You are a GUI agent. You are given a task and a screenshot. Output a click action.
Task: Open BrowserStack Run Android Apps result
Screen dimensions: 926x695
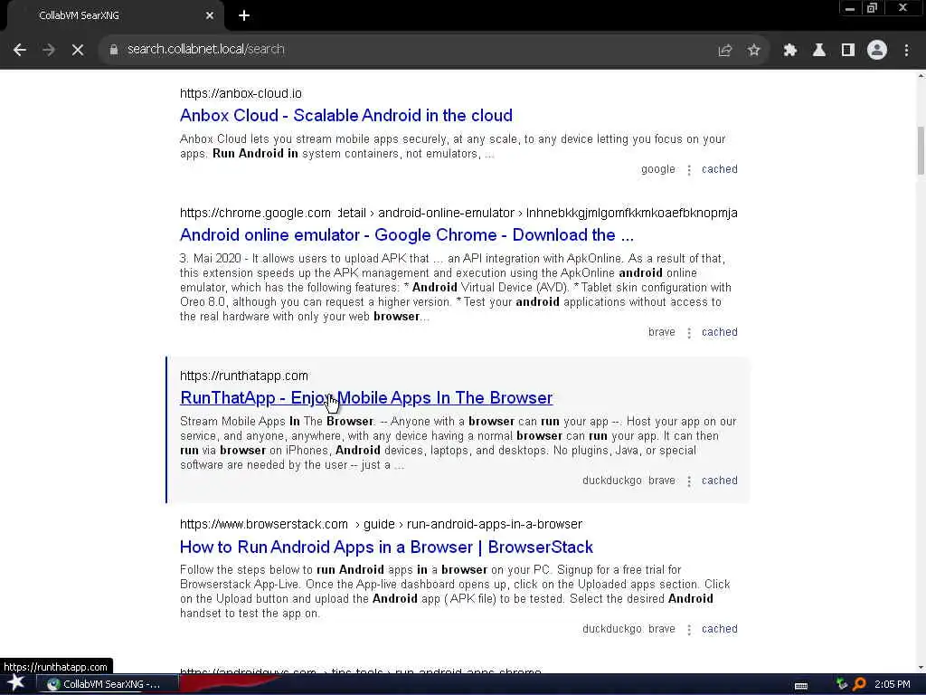tap(386, 547)
